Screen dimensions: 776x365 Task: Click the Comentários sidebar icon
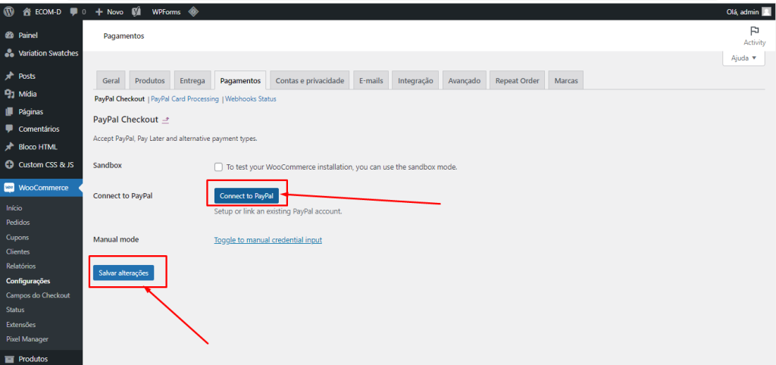9,129
